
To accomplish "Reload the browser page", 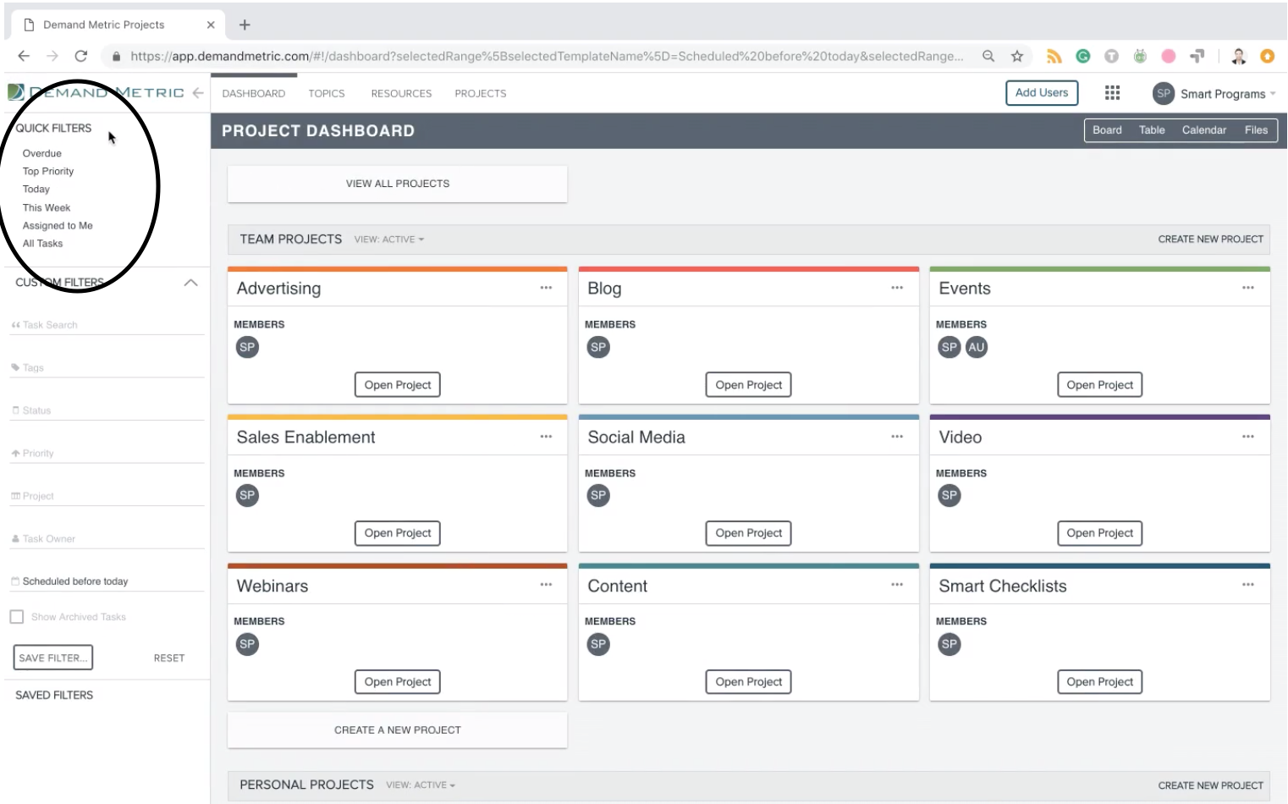I will [81, 56].
